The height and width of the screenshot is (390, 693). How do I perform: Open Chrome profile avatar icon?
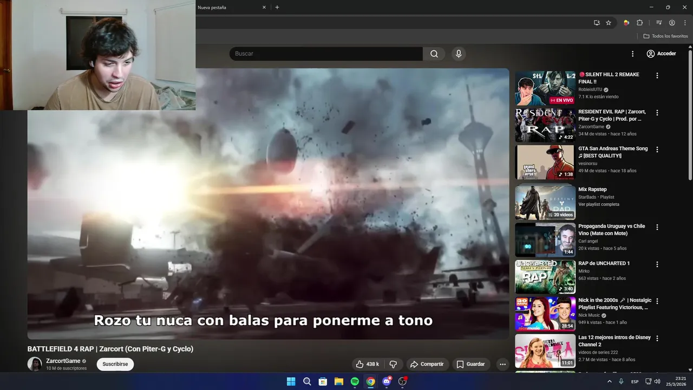pos(672,23)
